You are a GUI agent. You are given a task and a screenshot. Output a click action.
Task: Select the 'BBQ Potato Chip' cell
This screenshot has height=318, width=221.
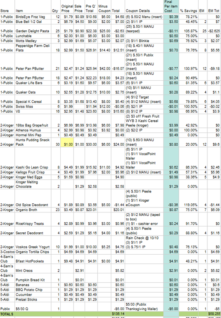[33, 290]
